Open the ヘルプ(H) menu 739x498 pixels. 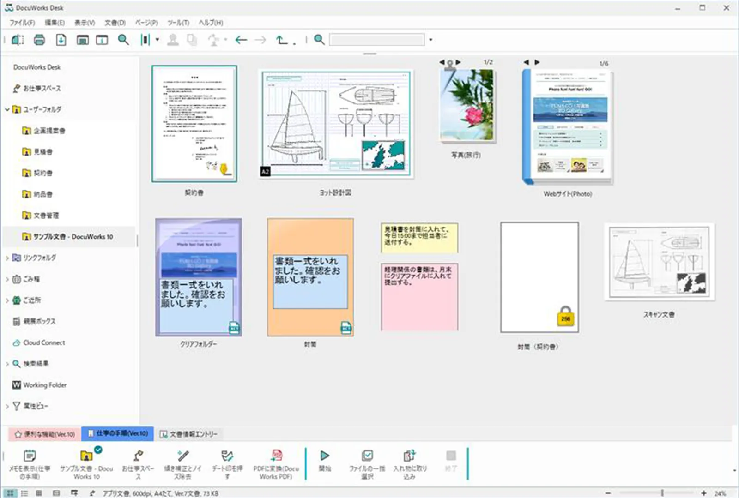pos(211,23)
